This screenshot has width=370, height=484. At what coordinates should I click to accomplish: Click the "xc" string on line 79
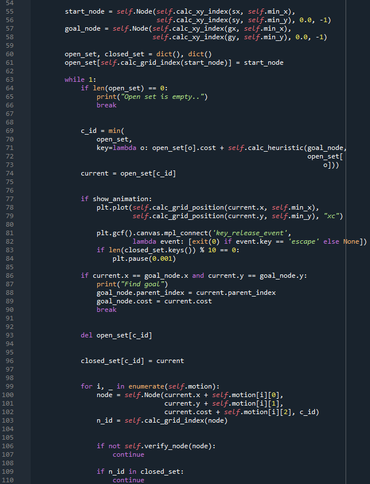coord(331,216)
